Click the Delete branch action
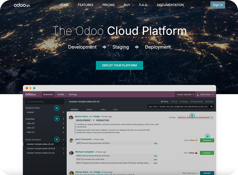 pos(210,101)
